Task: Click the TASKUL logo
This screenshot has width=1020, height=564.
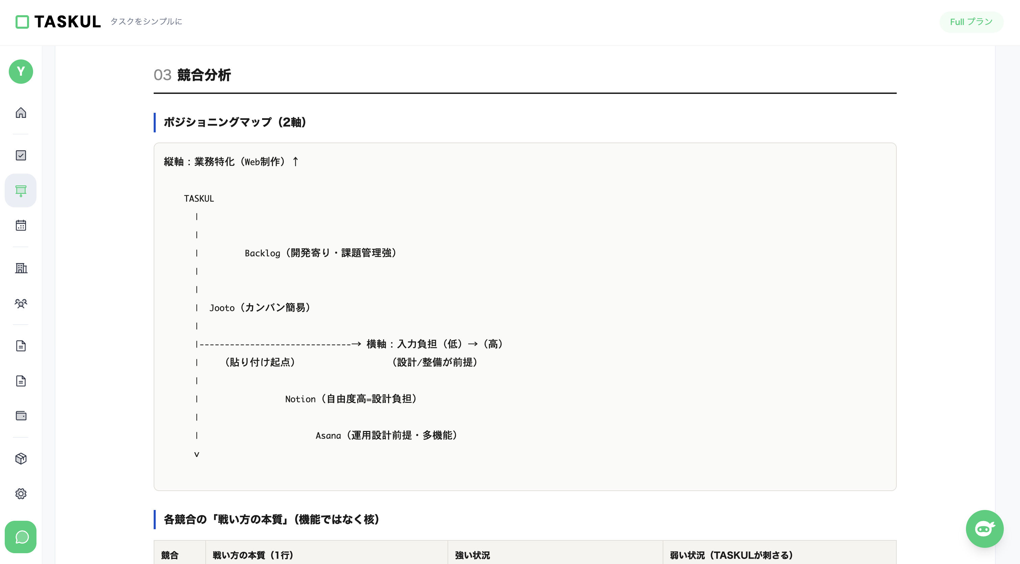Action: 58,22
